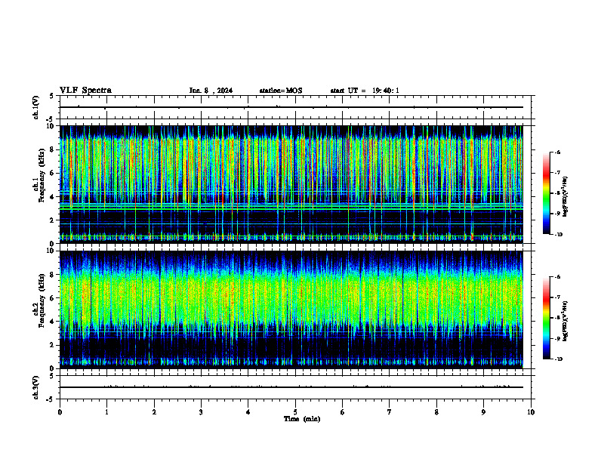Click the ch.3 voltage waveform trace
598x462 pixels.
(291, 387)
